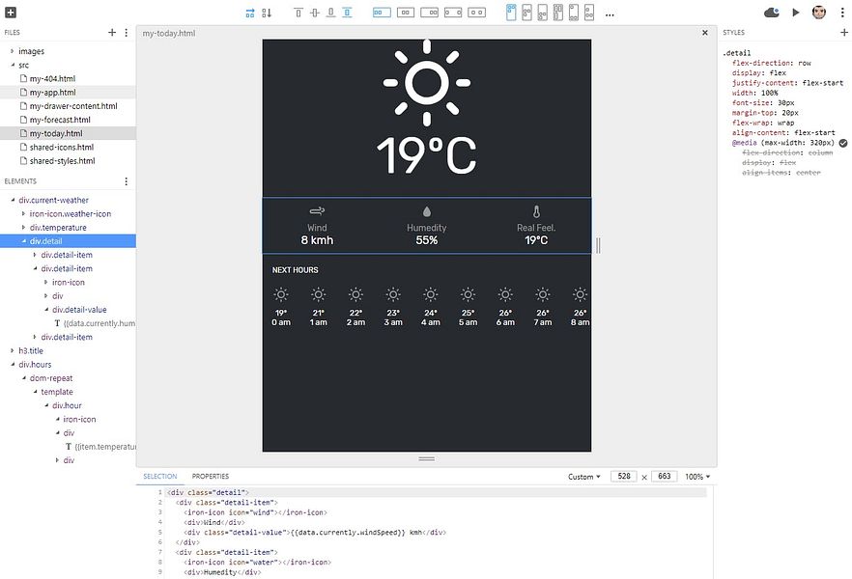Set flex-direction to column layout icon
Image resolution: width=852 pixels, height=579 pixels.
(267, 13)
